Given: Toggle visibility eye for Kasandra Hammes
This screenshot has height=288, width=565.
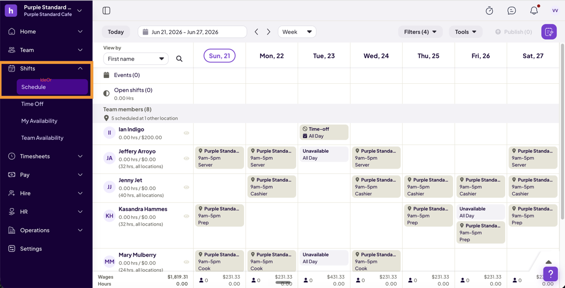Looking at the screenshot, I should click(x=186, y=216).
